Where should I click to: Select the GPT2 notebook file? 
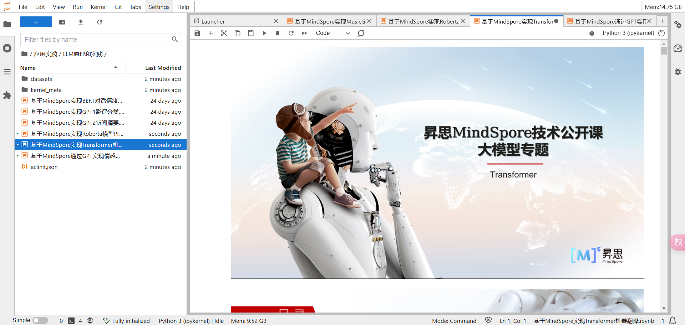(x=101, y=123)
